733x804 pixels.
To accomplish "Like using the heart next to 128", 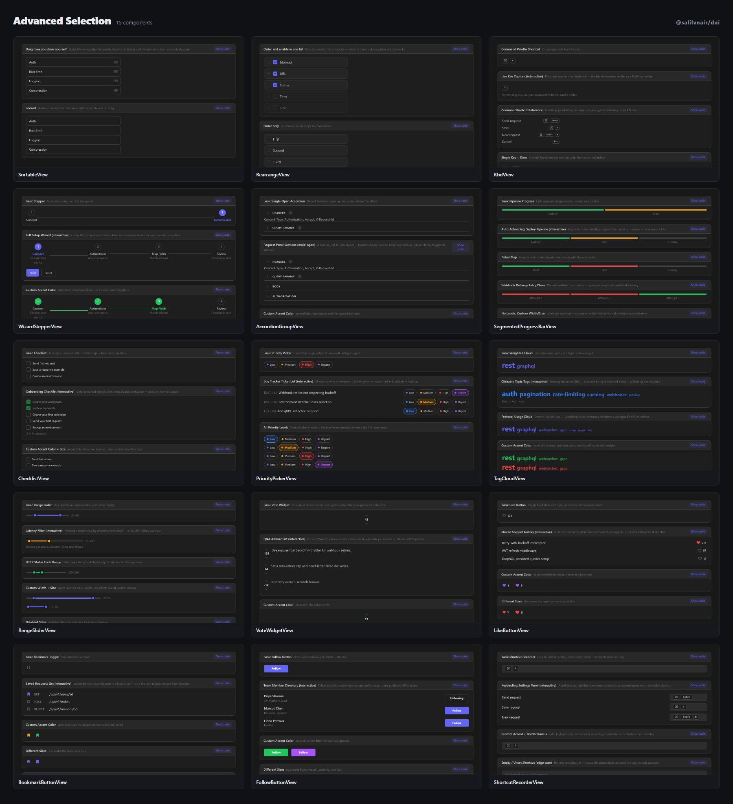I will pos(504,516).
